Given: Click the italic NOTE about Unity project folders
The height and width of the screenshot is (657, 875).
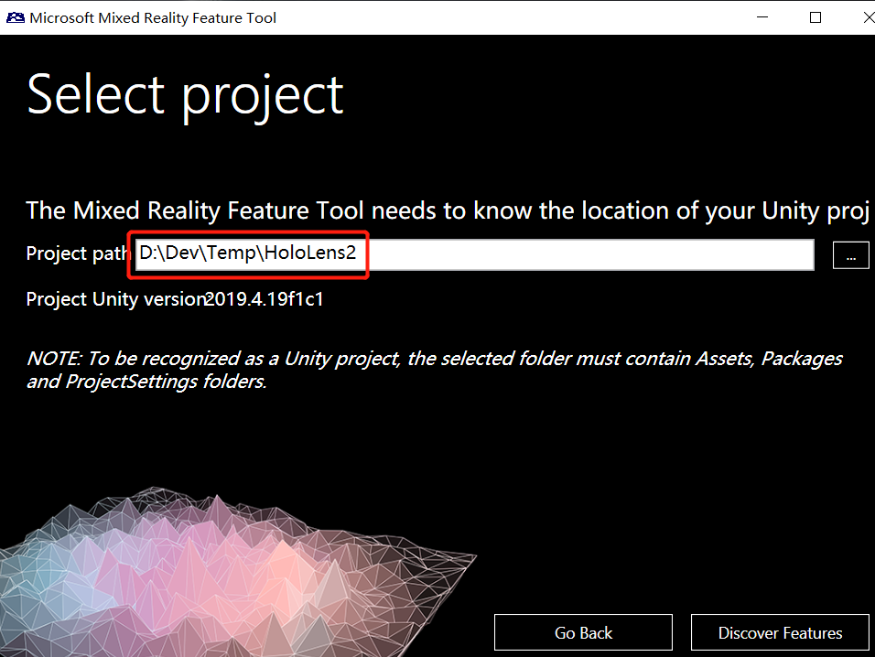Looking at the screenshot, I should 434,370.
